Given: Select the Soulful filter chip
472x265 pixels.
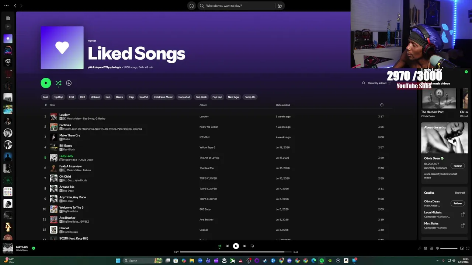Looking at the screenshot, I should pos(144,97).
